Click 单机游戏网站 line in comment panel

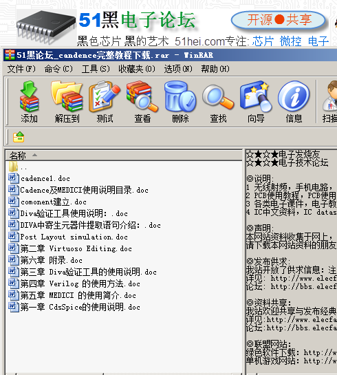click(292, 361)
